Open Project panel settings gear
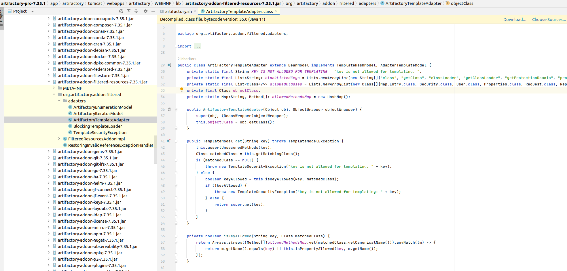Viewport: 567px width, 271px height. (x=146, y=11)
